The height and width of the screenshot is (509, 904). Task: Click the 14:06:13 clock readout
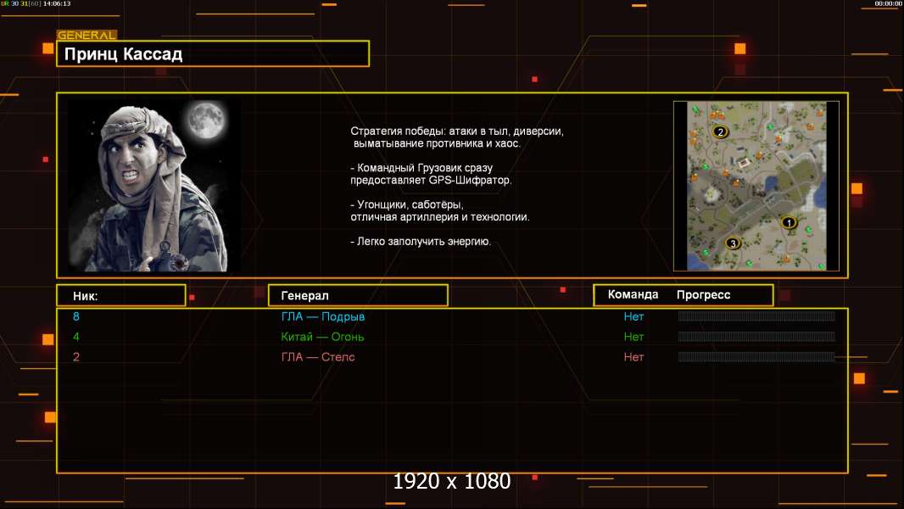[x=57, y=3]
